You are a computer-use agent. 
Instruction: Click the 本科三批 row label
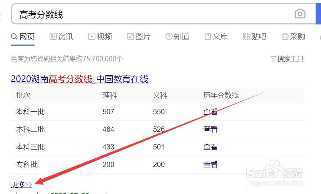(x=30, y=147)
